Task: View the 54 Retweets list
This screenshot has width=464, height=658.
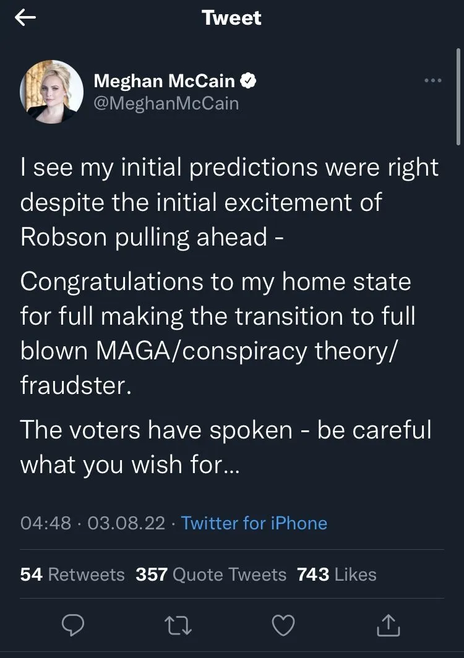Action: pos(72,574)
